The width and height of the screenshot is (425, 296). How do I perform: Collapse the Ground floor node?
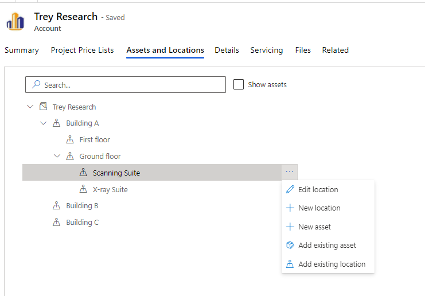click(x=57, y=156)
